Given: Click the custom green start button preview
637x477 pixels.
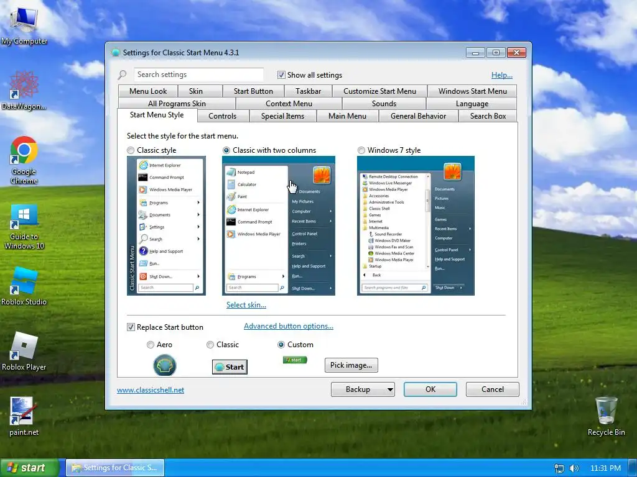Looking at the screenshot, I should coord(295,360).
